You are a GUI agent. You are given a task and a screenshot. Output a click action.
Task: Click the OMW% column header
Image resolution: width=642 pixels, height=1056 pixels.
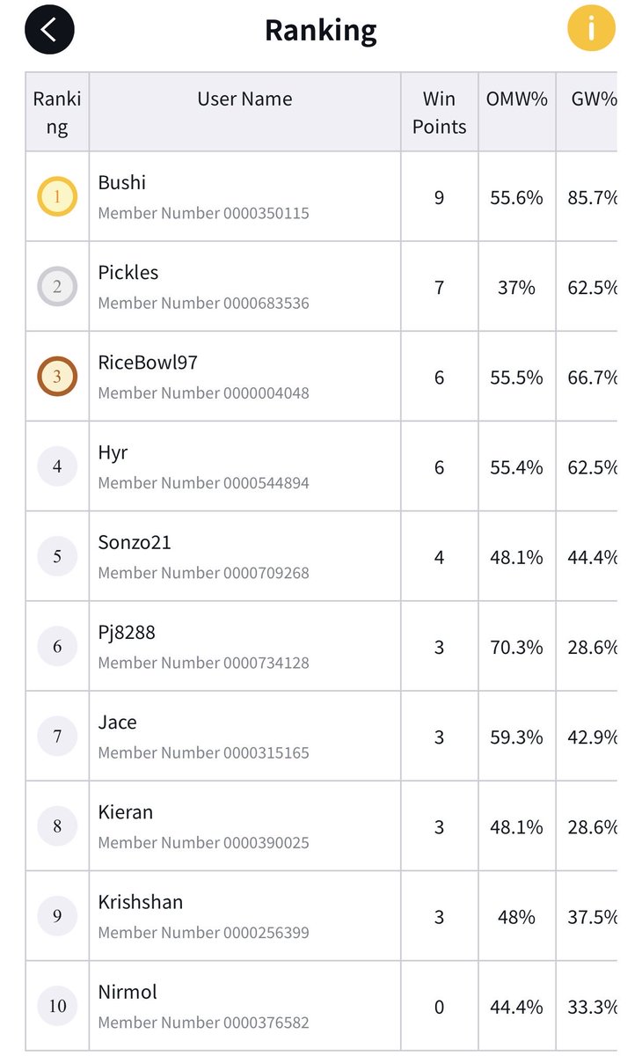coord(517,99)
